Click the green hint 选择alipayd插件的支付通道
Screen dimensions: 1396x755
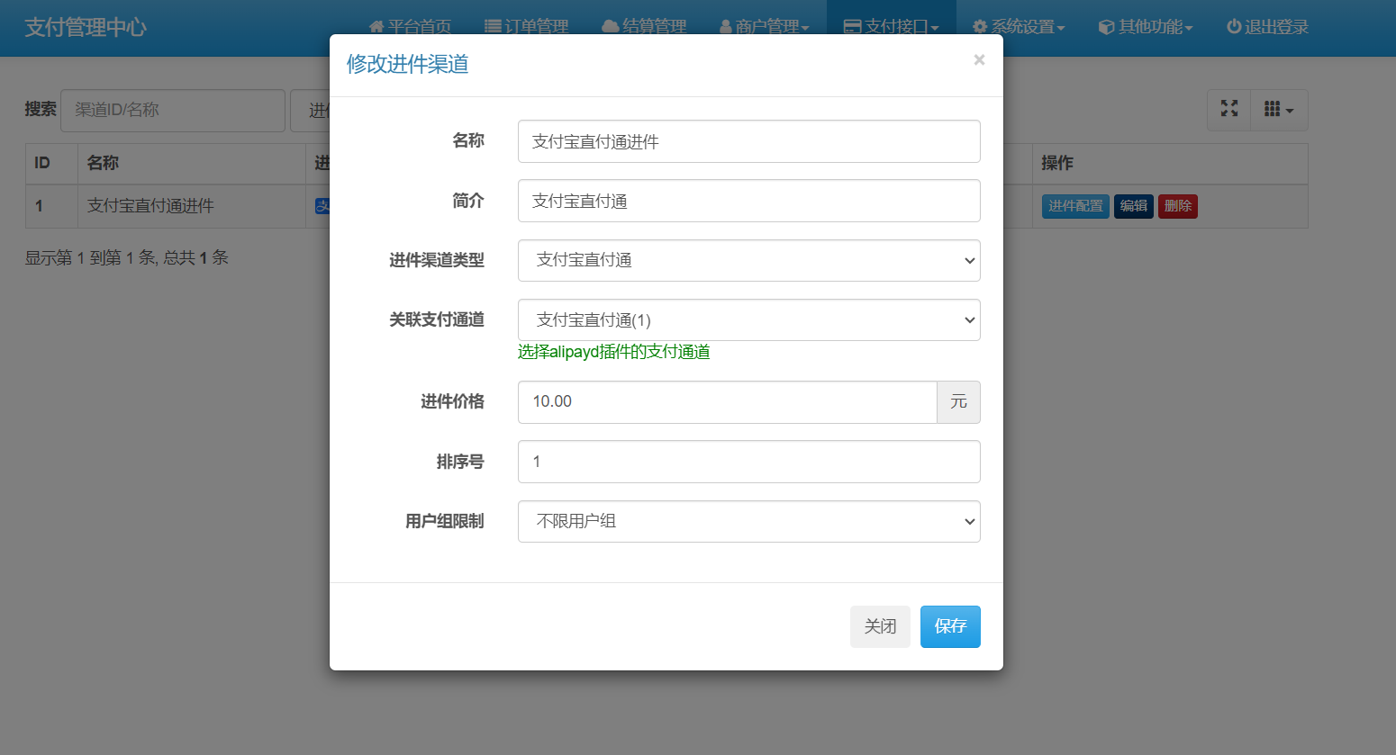tap(614, 352)
